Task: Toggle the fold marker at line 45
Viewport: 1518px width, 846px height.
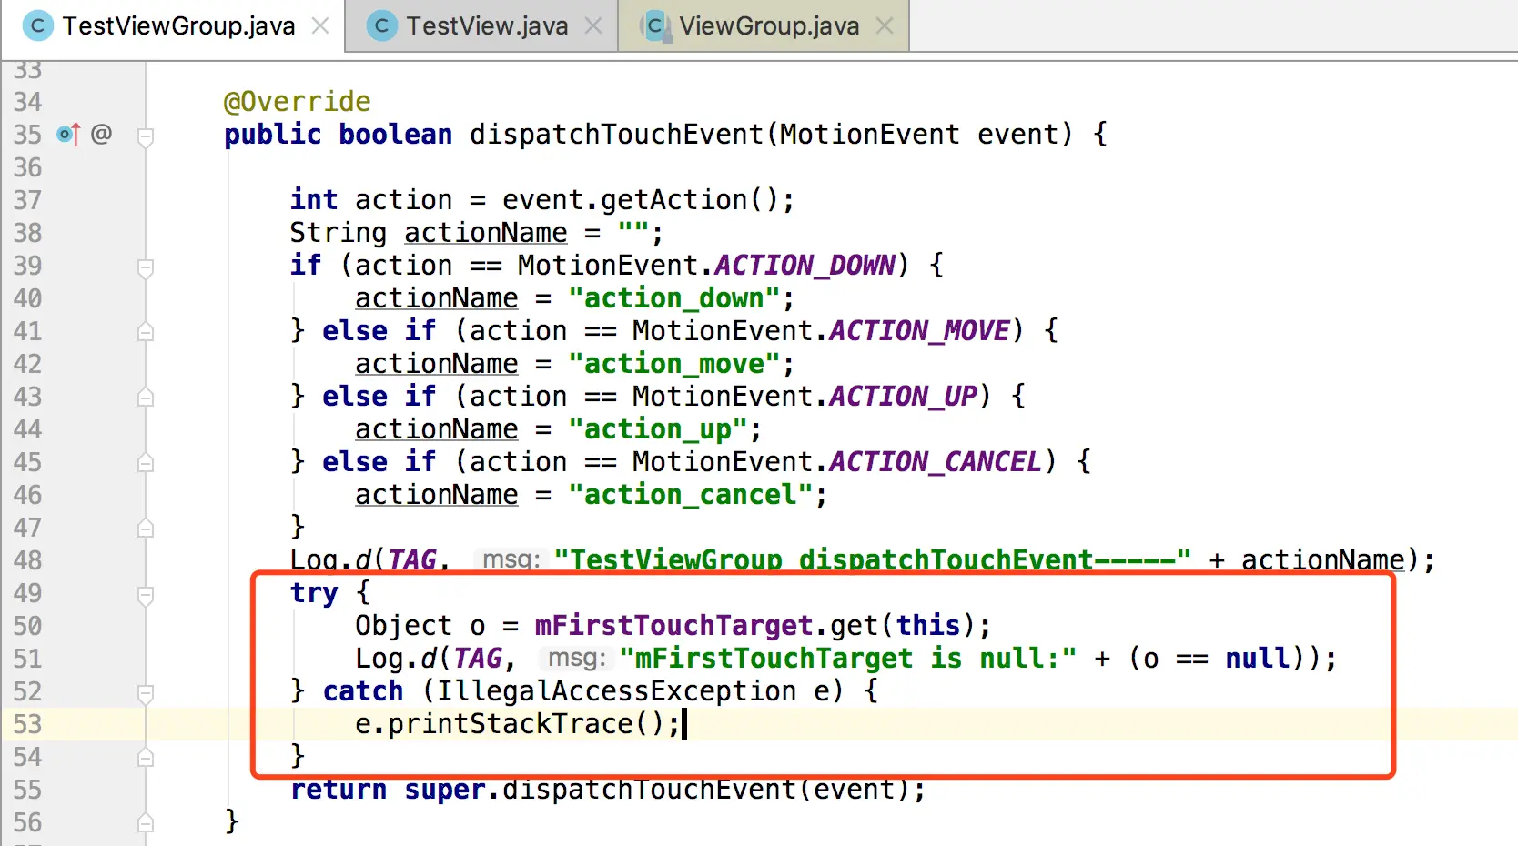Action: click(x=145, y=463)
